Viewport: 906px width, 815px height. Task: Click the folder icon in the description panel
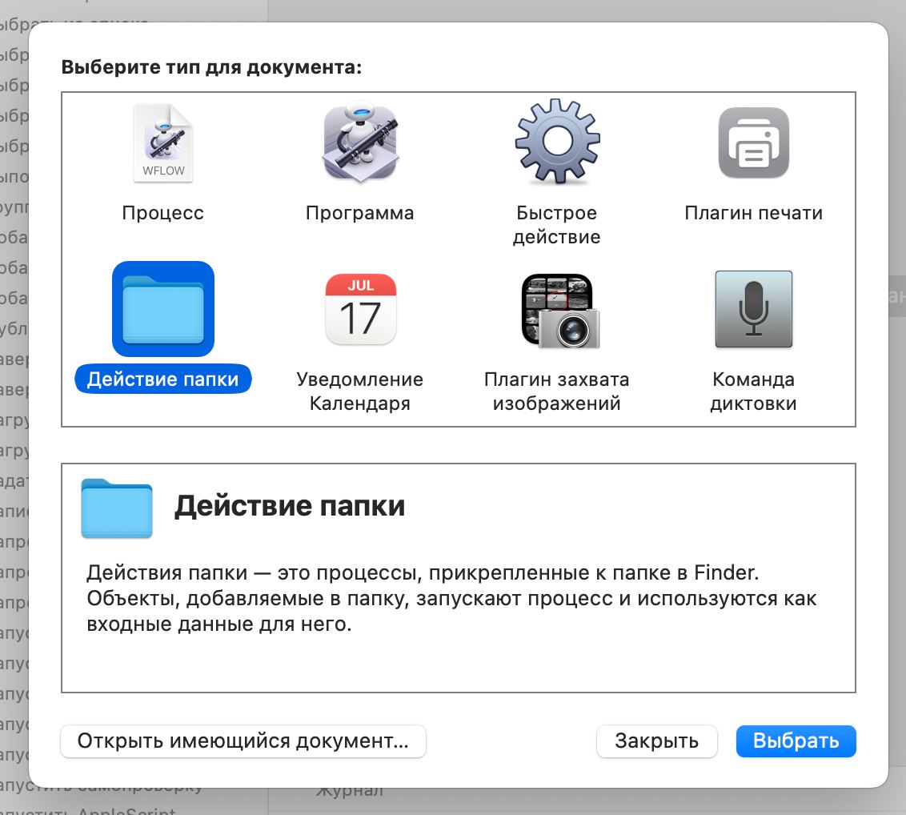[x=117, y=508]
